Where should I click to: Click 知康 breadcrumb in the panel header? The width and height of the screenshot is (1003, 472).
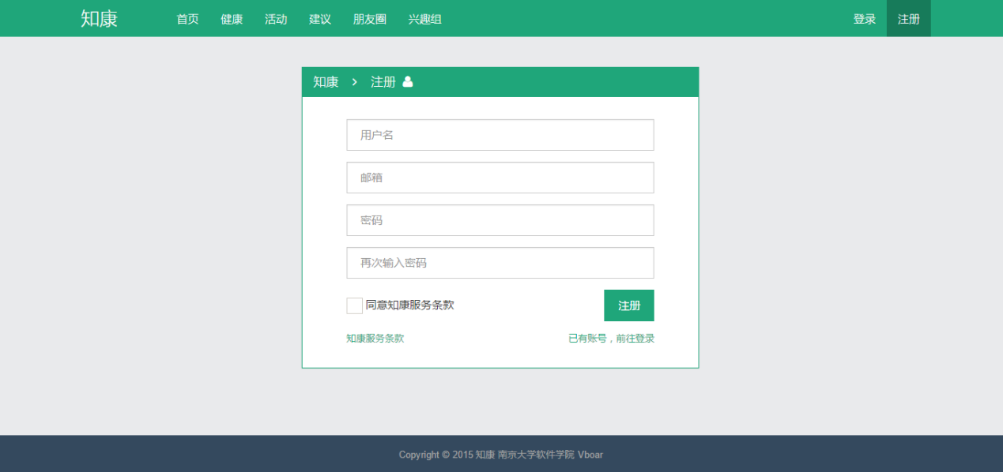tap(326, 82)
